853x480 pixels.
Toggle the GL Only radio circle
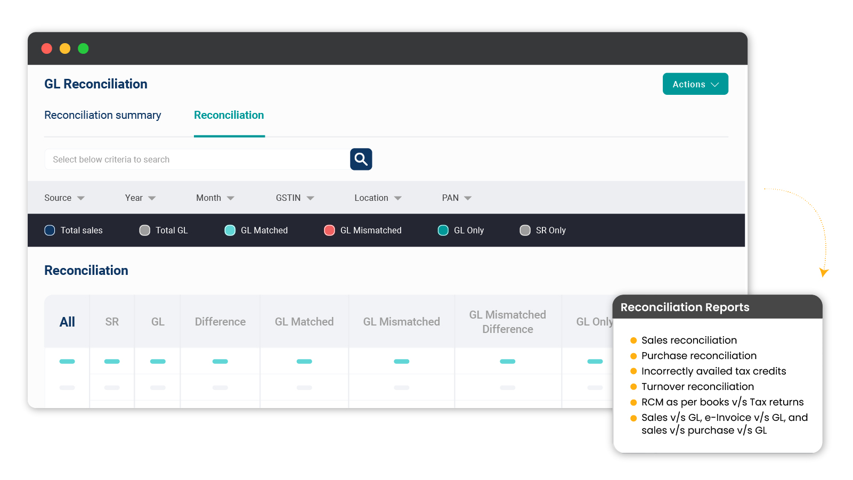pyautogui.click(x=443, y=230)
